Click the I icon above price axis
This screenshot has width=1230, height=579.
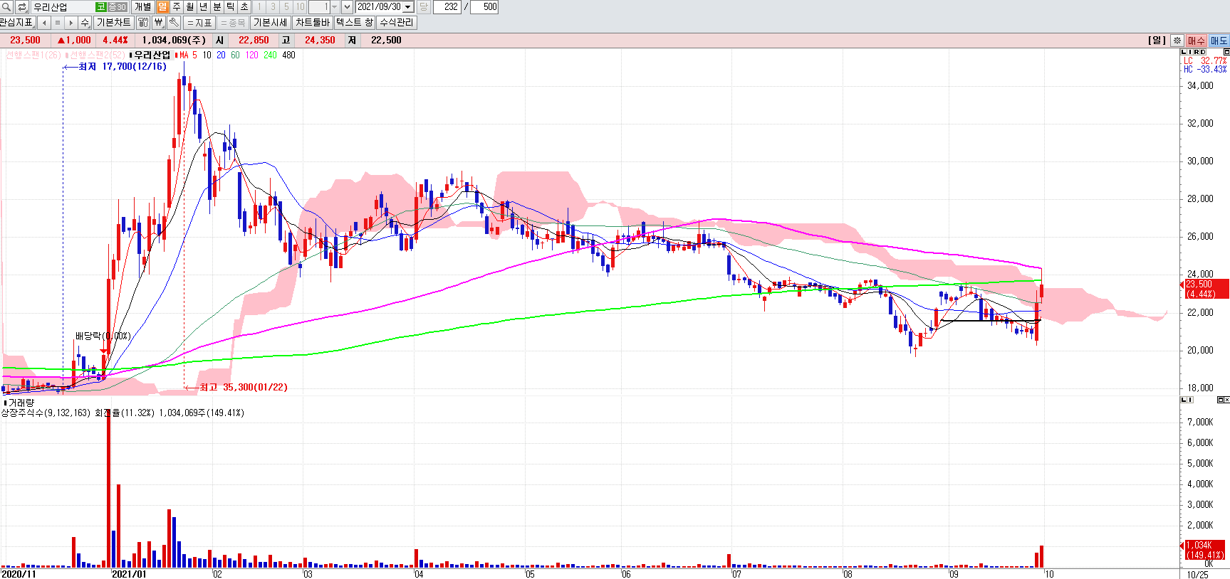pos(1189,52)
